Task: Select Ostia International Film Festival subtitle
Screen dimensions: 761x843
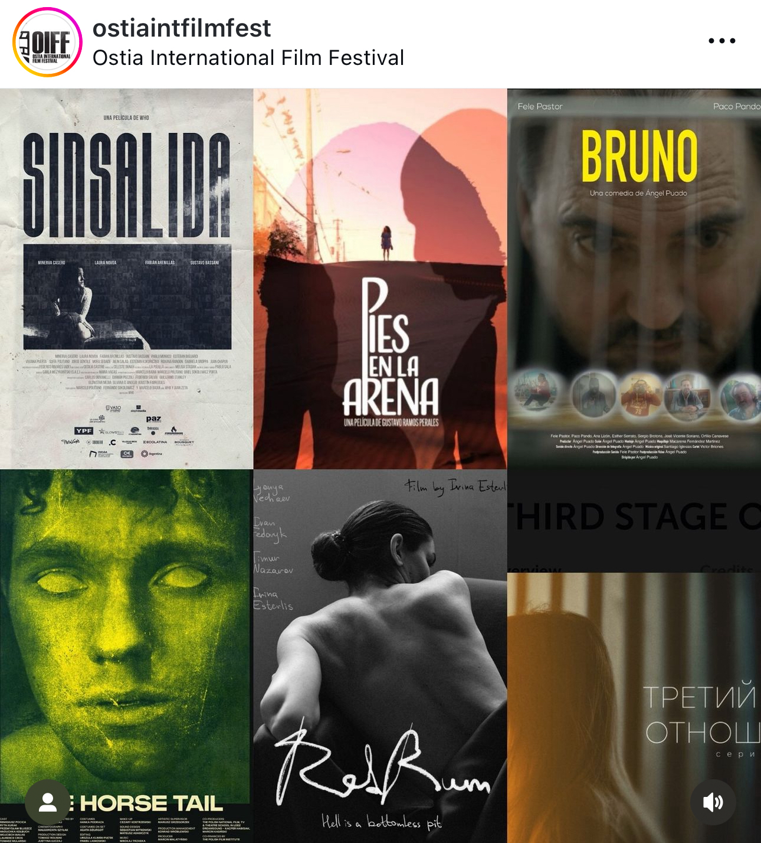Action: click(x=248, y=58)
